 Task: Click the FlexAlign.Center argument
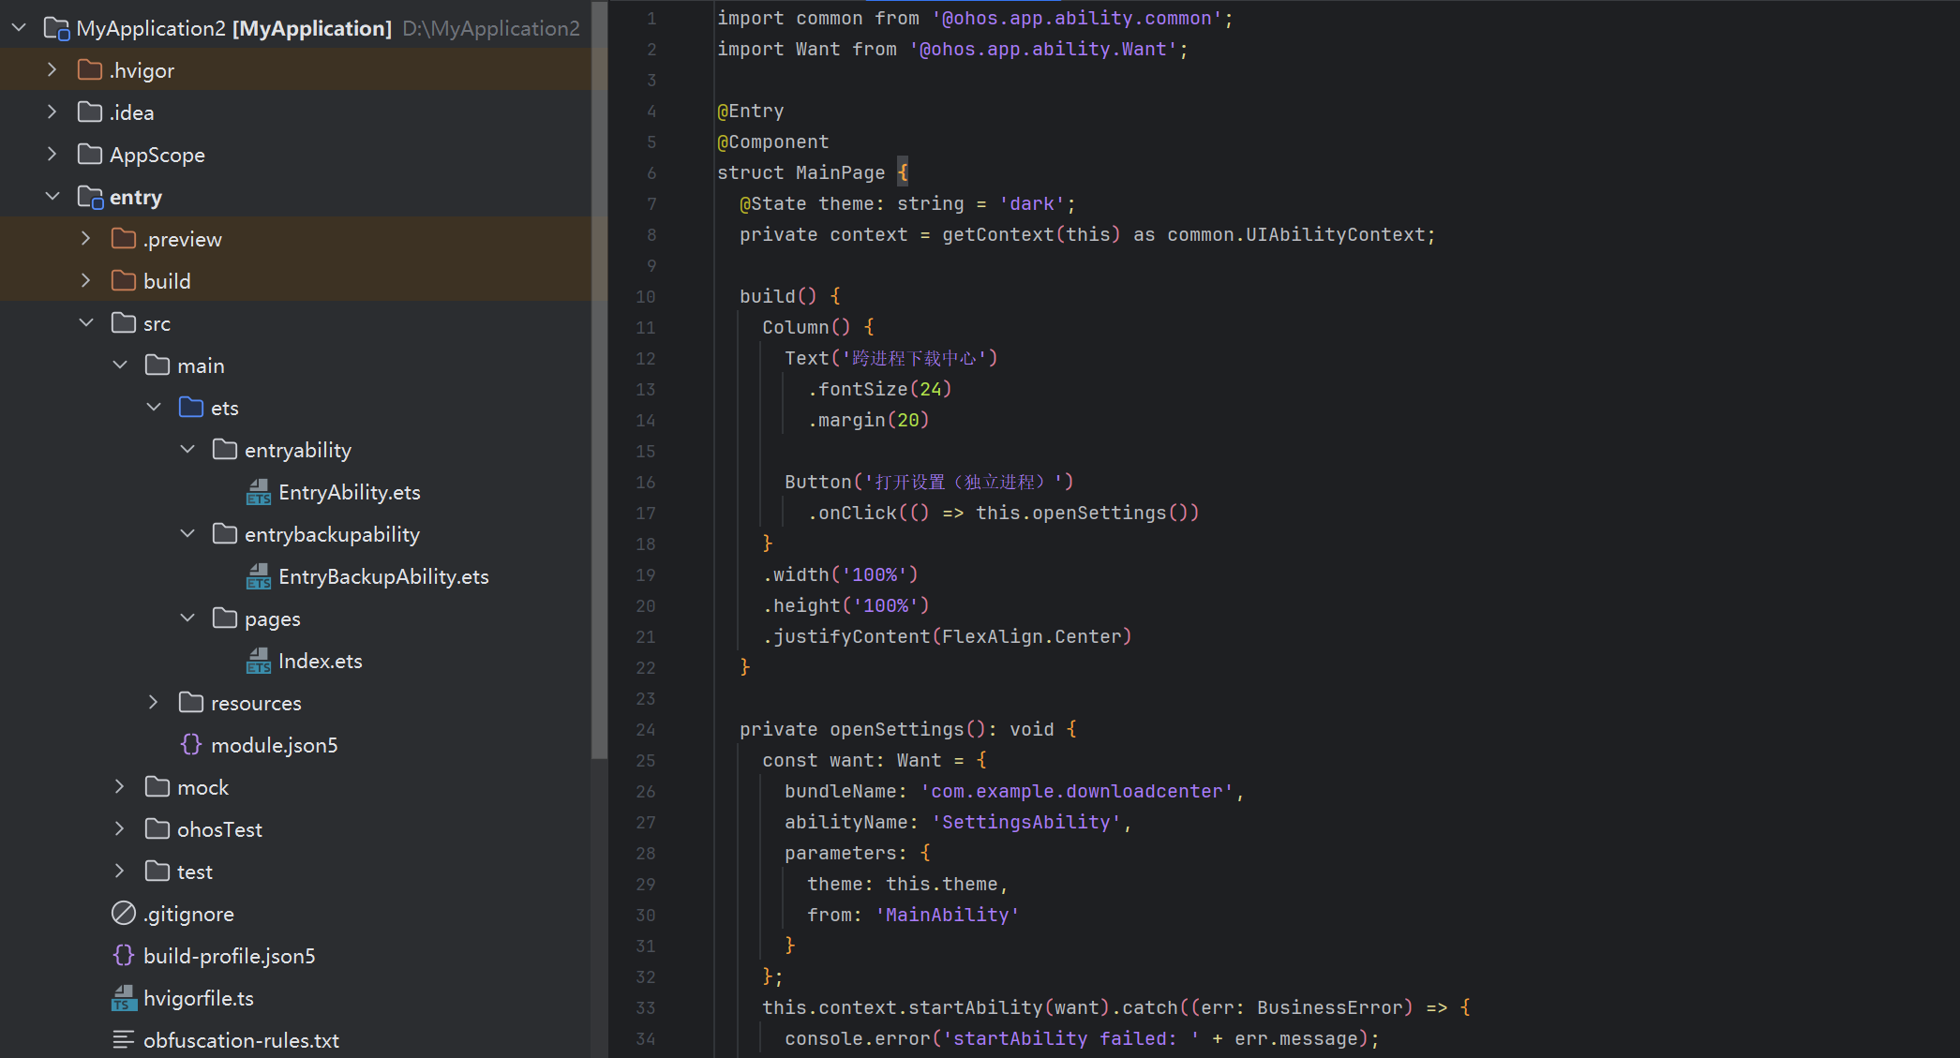click(1032, 636)
